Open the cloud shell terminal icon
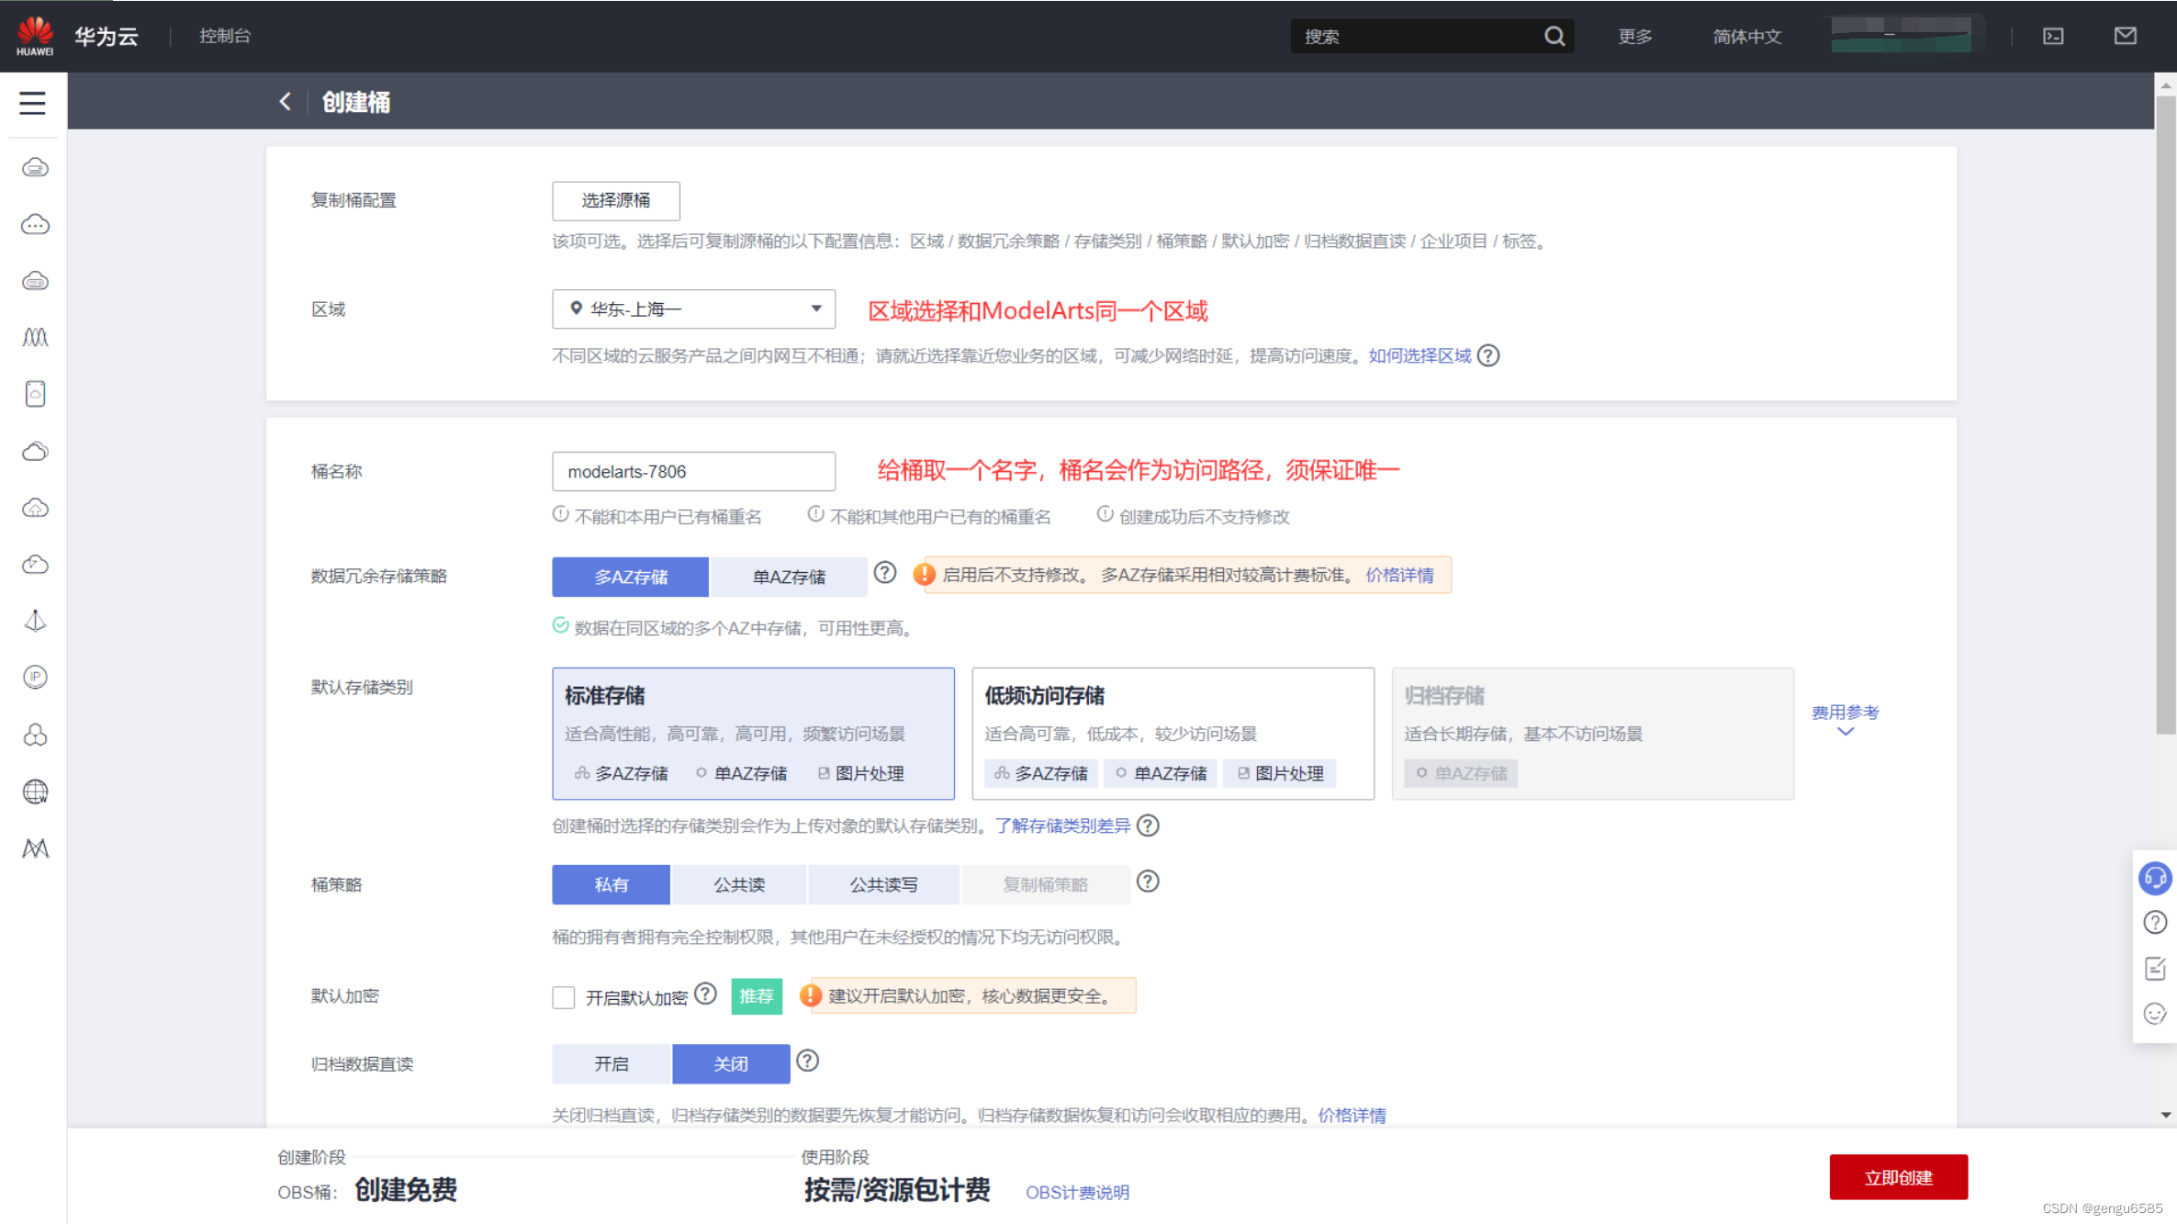Image resolution: width=2177 pixels, height=1224 pixels. 2053,37
